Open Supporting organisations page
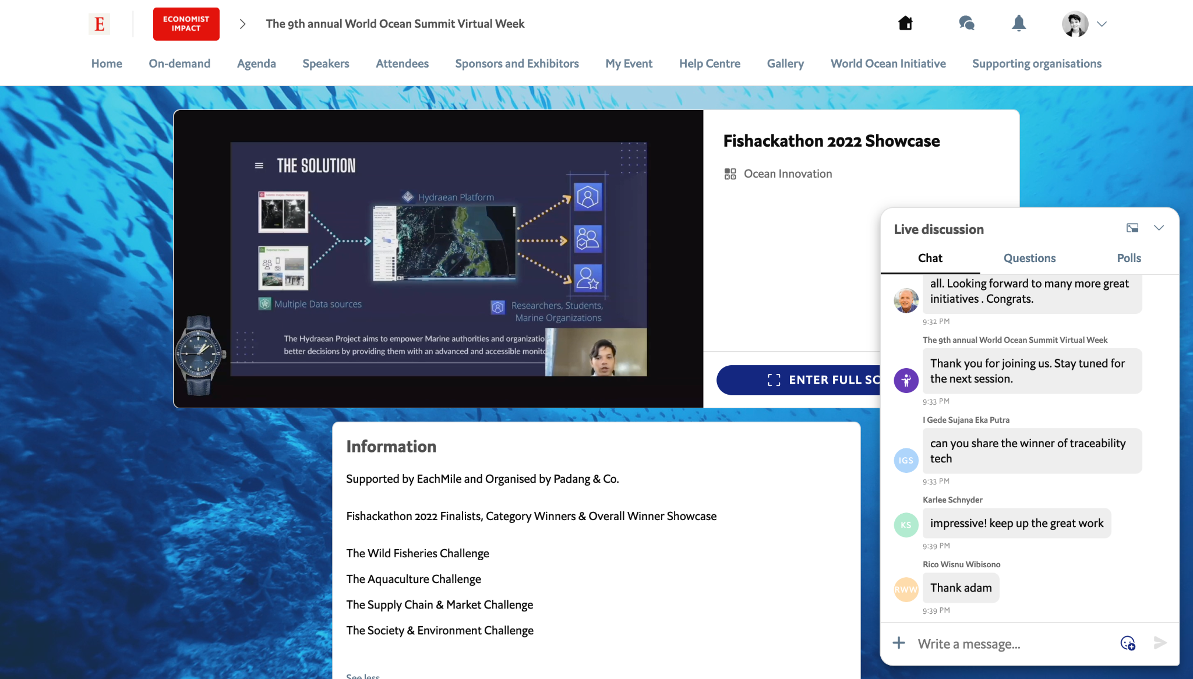Screen dimensions: 1193x679 (x=1036, y=63)
